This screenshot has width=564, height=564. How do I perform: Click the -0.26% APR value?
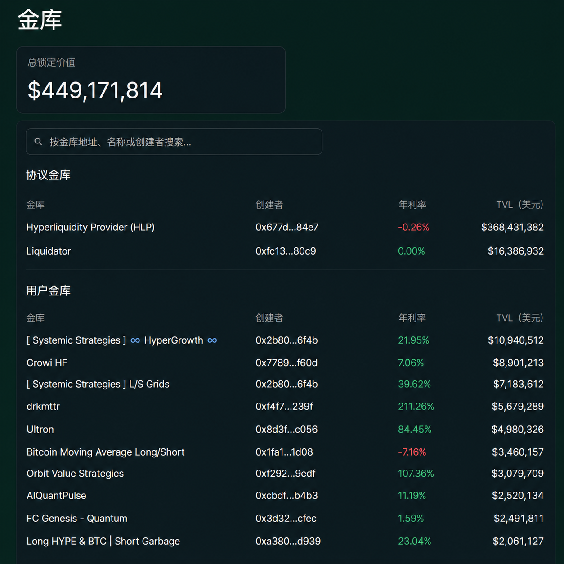tap(413, 227)
